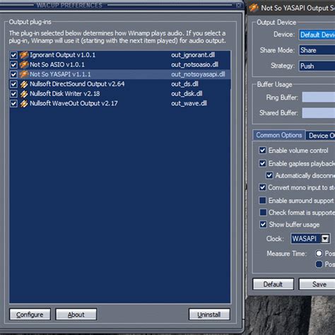Click the Ring Buffer usage bar
This screenshot has height=335, width=335.
click(319, 98)
